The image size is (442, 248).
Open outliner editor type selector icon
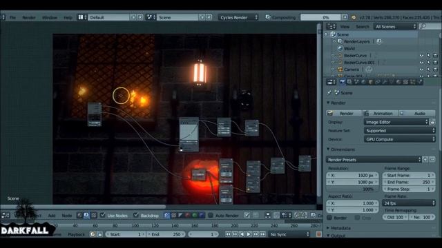(331, 26)
